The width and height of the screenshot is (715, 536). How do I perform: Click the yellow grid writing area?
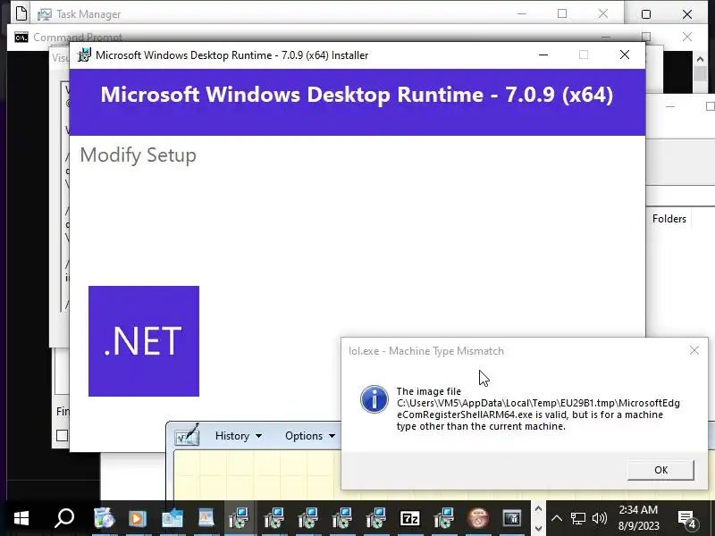pos(256,474)
